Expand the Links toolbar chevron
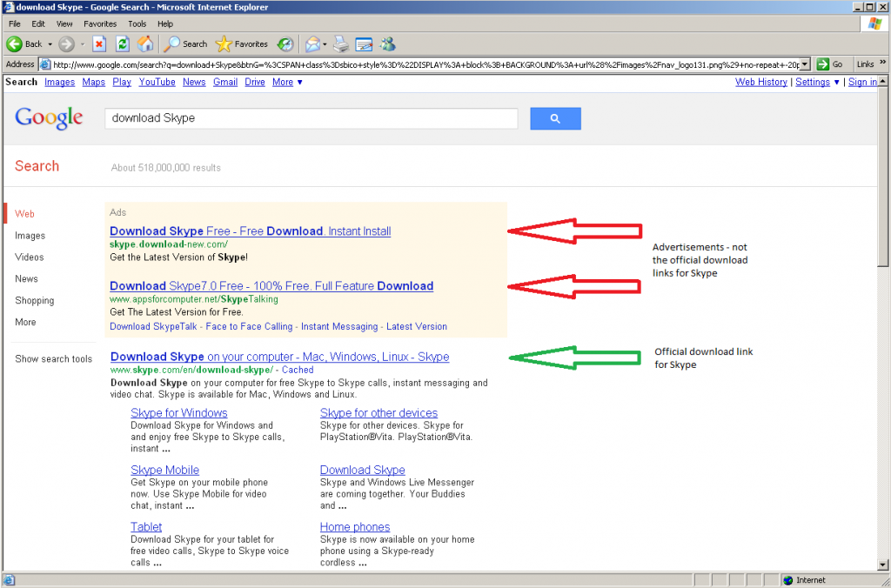The image size is (891, 588). click(x=883, y=63)
